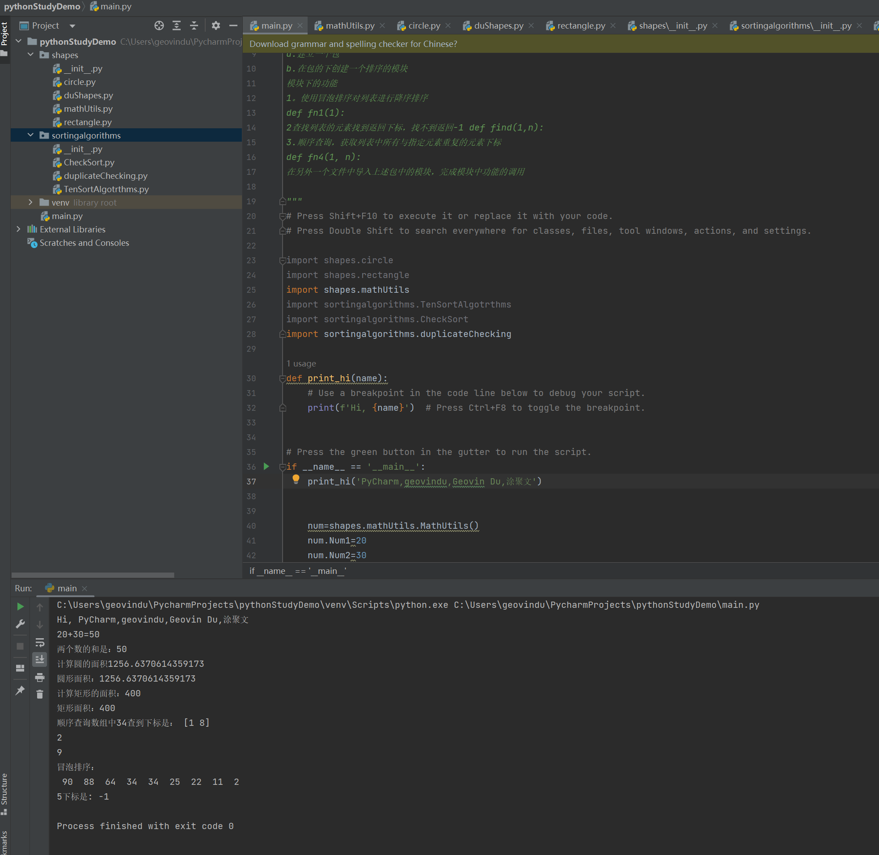Image resolution: width=879 pixels, height=855 pixels.
Task: Open the Project view dropdown arrow
Action: tap(72, 26)
